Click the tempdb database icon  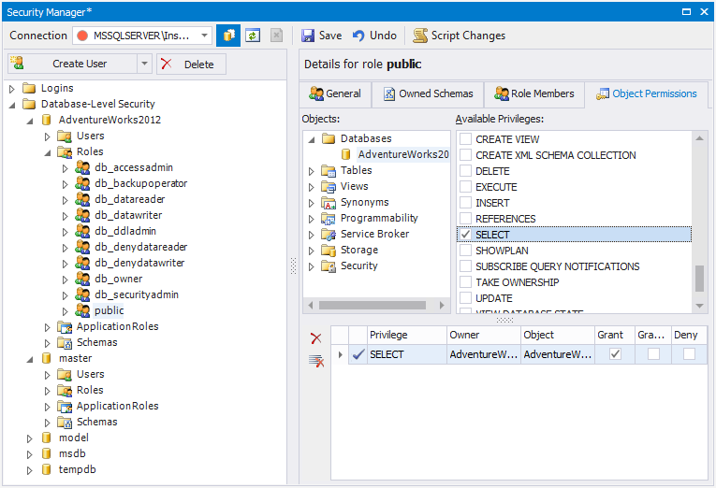pos(46,469)
